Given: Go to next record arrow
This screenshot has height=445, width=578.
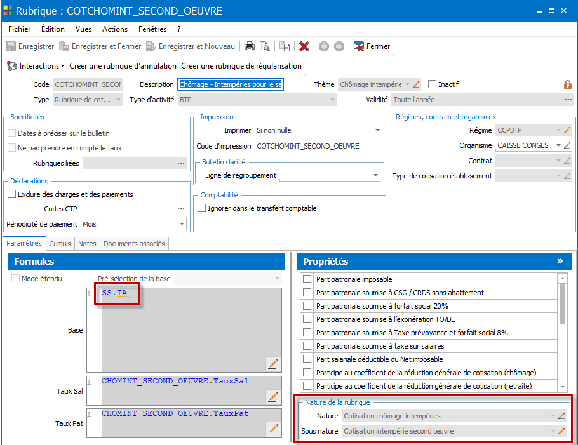Looking at the screenshot, I should coord(339,46).
